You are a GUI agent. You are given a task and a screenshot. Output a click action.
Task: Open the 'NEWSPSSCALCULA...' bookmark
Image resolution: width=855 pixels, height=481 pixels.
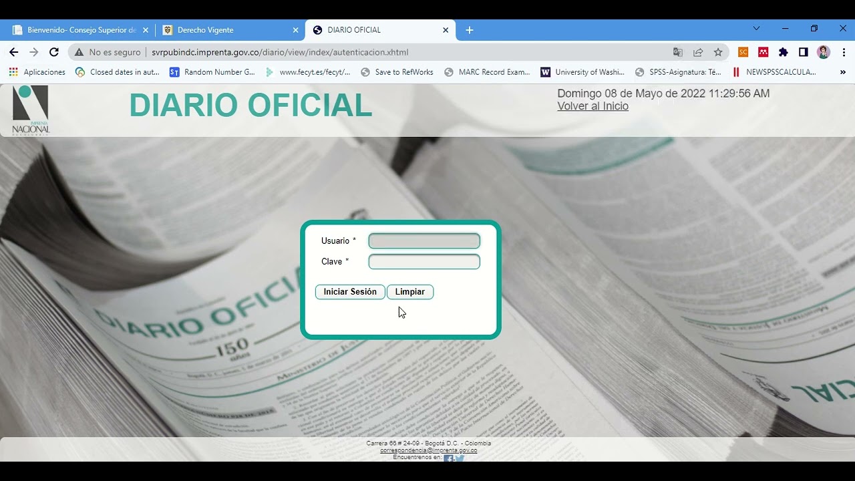click(x=774, y=72)
